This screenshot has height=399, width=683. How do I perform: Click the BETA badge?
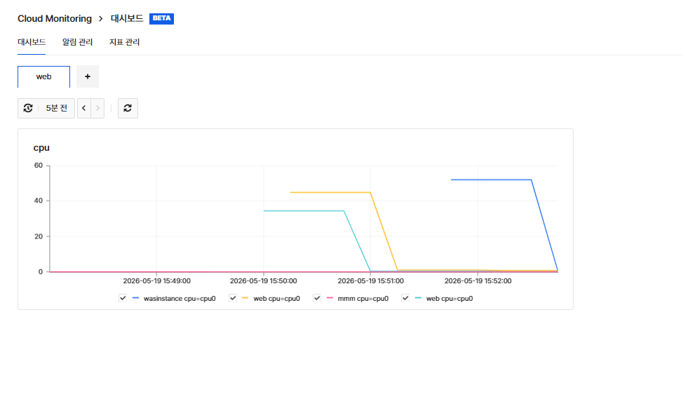click(161, 19)
